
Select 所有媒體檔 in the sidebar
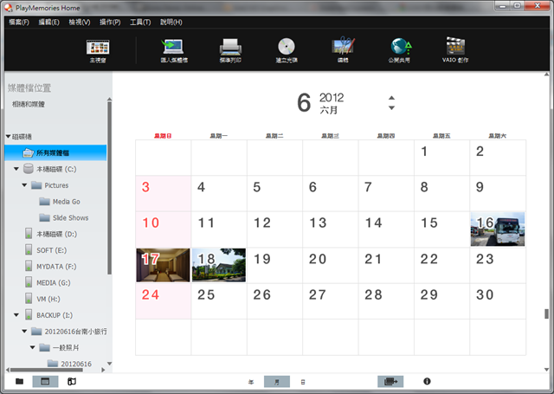click(x=55, y=152)
